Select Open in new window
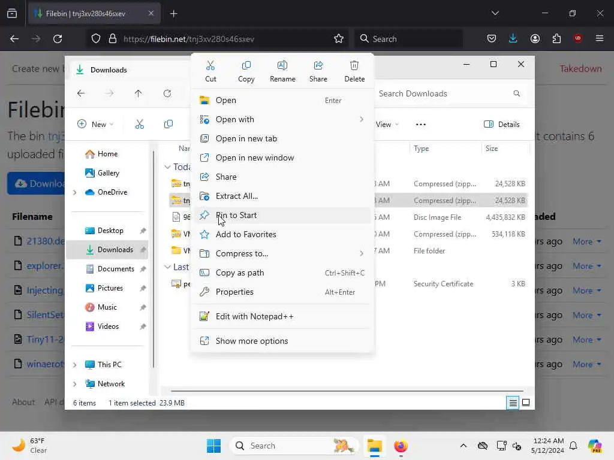Image resolution: width=614 pixels, height=460 pixels. pos(282,158)
